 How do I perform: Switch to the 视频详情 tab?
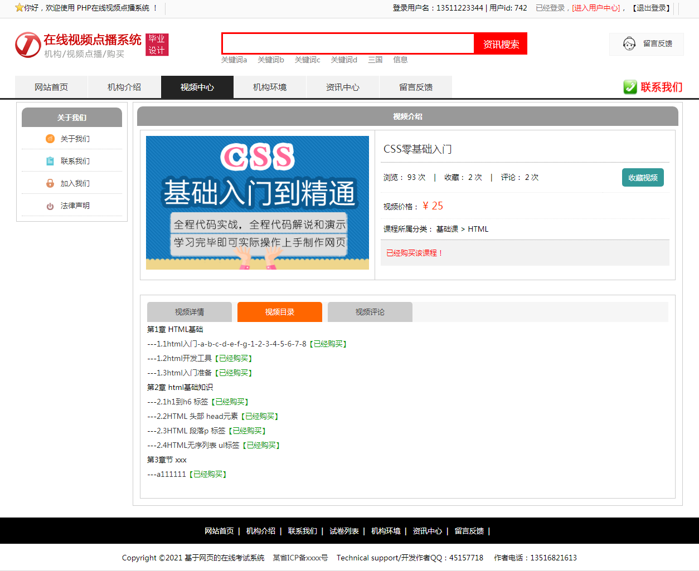tap(190, 312)
